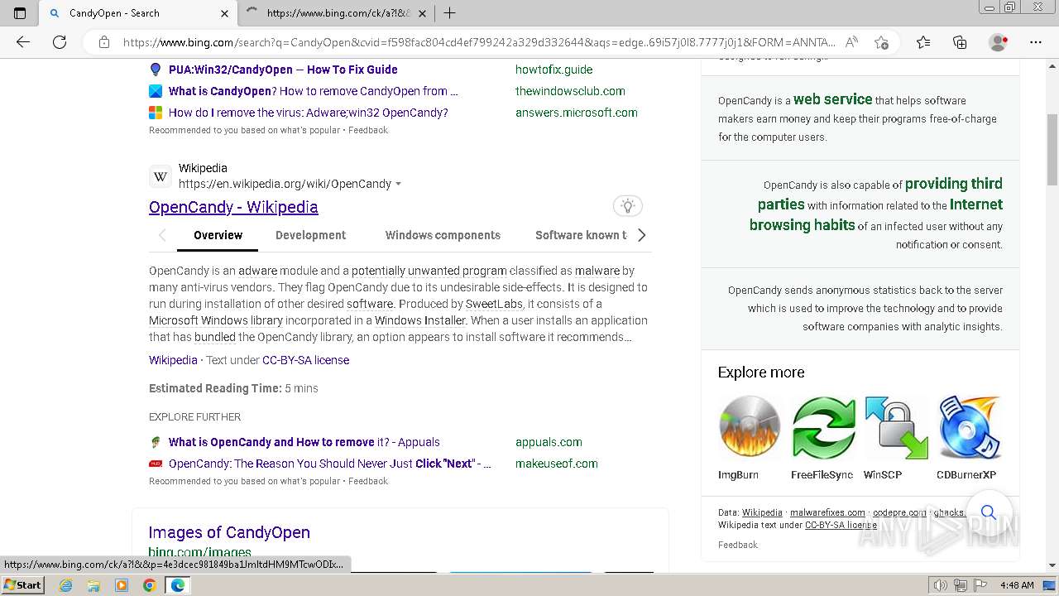Open the What is CandyOpen removal link
The width and height of the screenshot is (1059, 596).
(313, 91)
